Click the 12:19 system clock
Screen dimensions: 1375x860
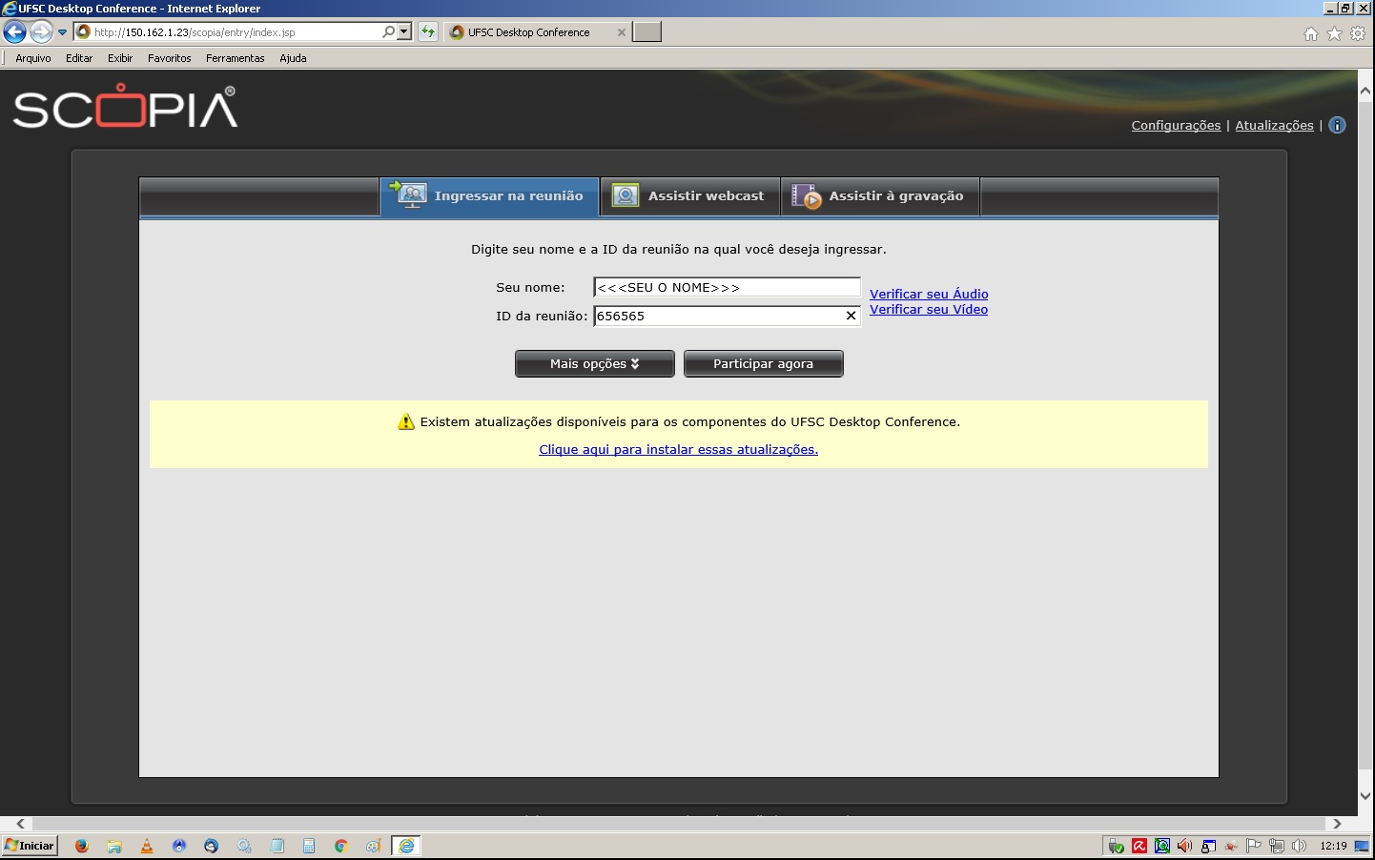(x=1333, y=846)
